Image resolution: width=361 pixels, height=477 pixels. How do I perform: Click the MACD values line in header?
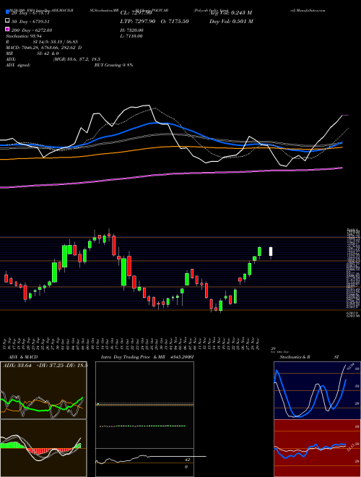coord(44,48)
